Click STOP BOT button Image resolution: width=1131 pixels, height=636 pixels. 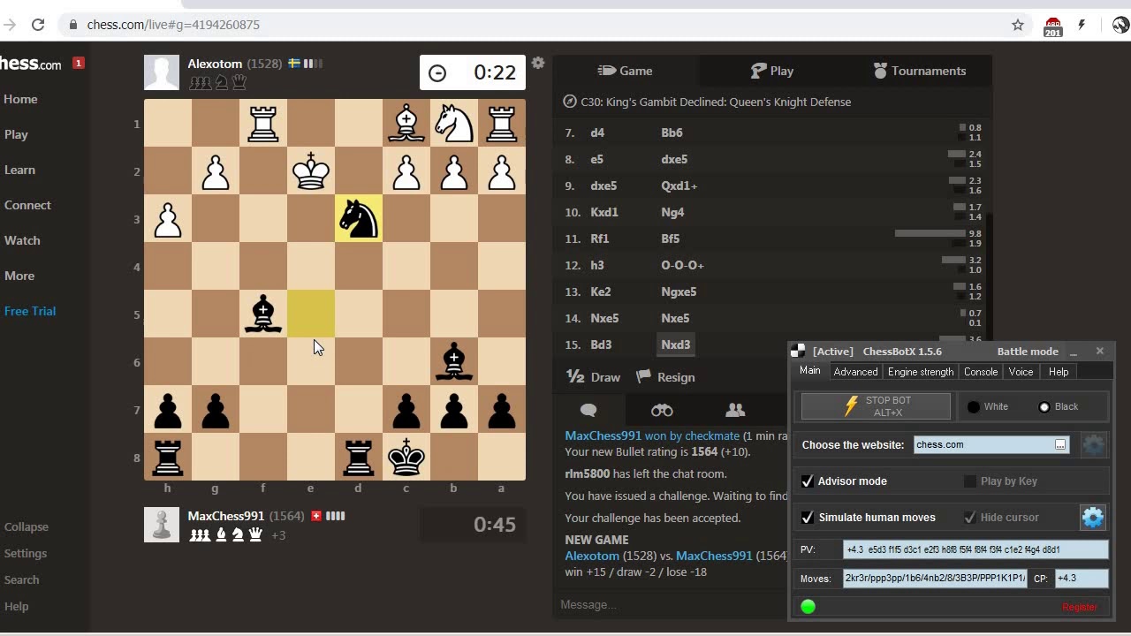click(877, 406)
